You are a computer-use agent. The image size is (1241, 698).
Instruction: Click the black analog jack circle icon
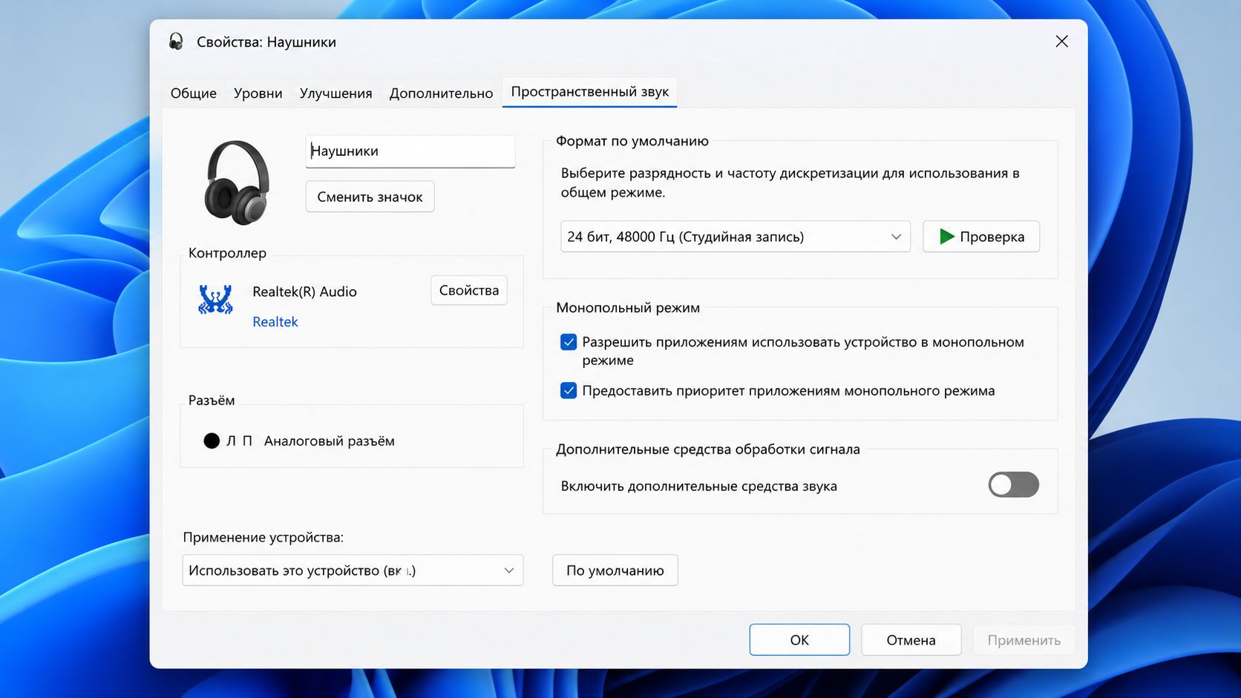click(212, 441)
